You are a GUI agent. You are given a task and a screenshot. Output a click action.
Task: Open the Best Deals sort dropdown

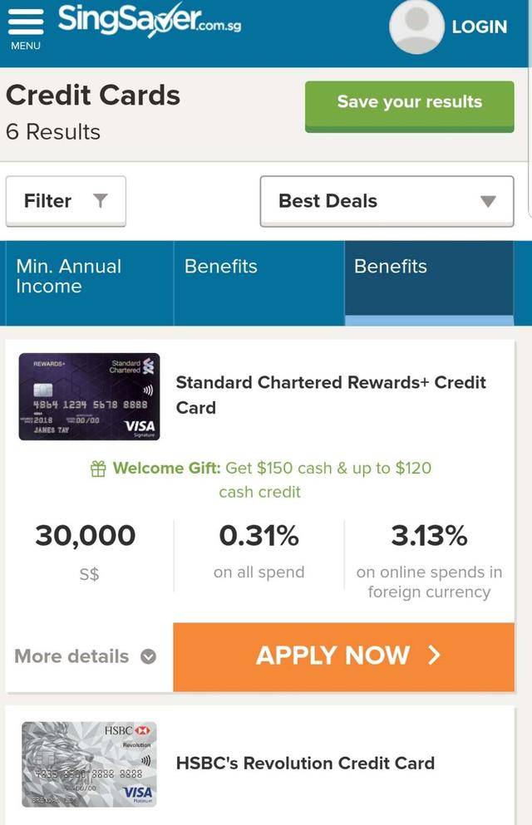tap(387, 201)
